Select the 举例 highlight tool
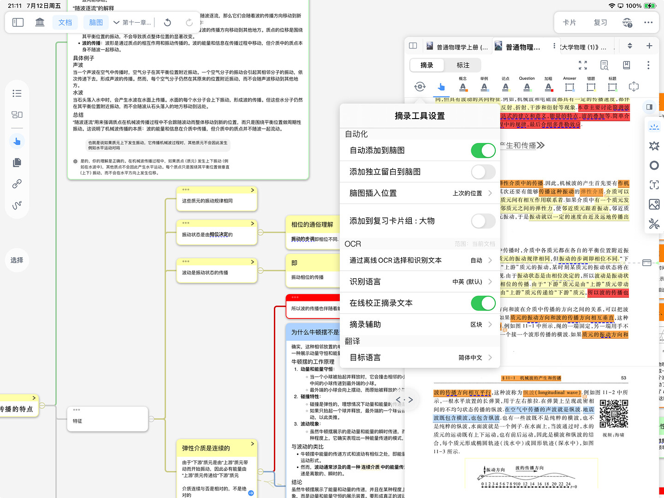This screenshot has height=498, width=664. coord(484,84)
